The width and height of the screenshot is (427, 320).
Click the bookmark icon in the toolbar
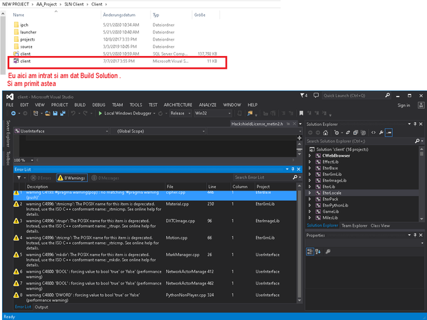(301, 113)
